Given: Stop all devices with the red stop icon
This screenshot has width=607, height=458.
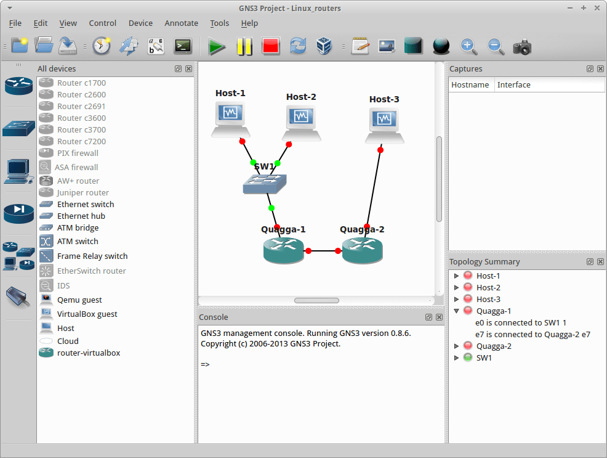Looking at the screenshot, I should pos(271,46).
